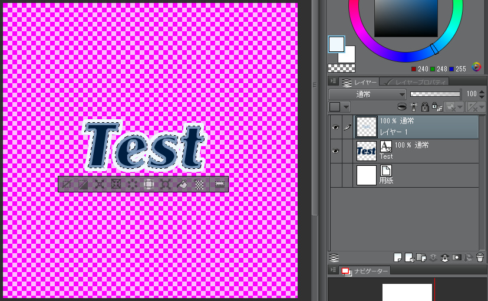Click New raster layer icon
The height and width of the screenshot is (301, 488).
[x=397, y=258]
